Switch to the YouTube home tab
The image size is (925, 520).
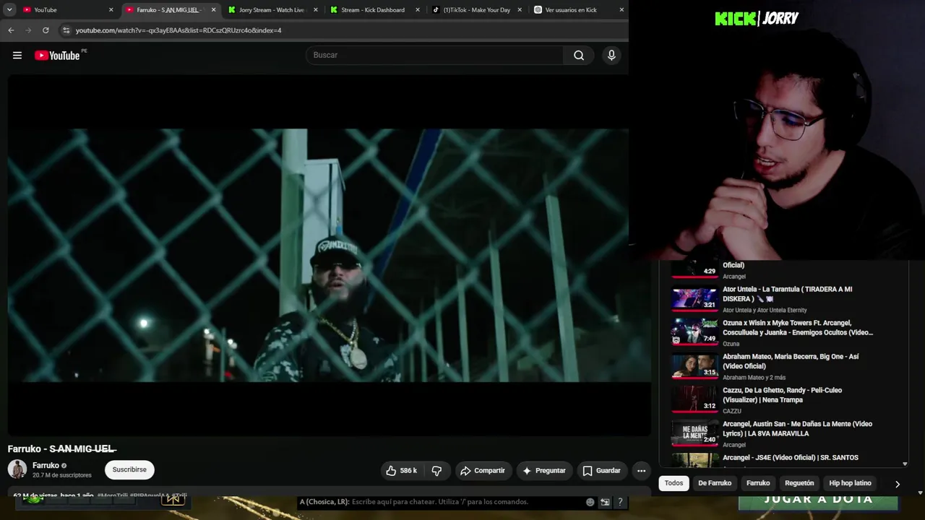pos(68,10)
